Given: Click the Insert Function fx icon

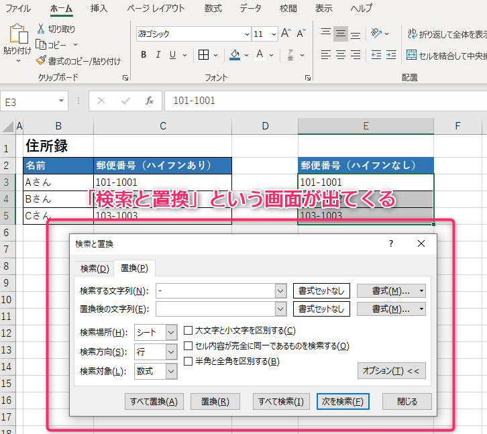Looking at the screenshot, I should pyautogui.click(x=150, y=101).
